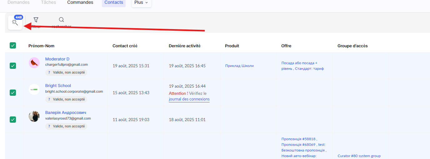Viewport: 430px width, 159px height.
Task: Click Валерія Андросович's profile photo
Action: click(x=34, y=116)
